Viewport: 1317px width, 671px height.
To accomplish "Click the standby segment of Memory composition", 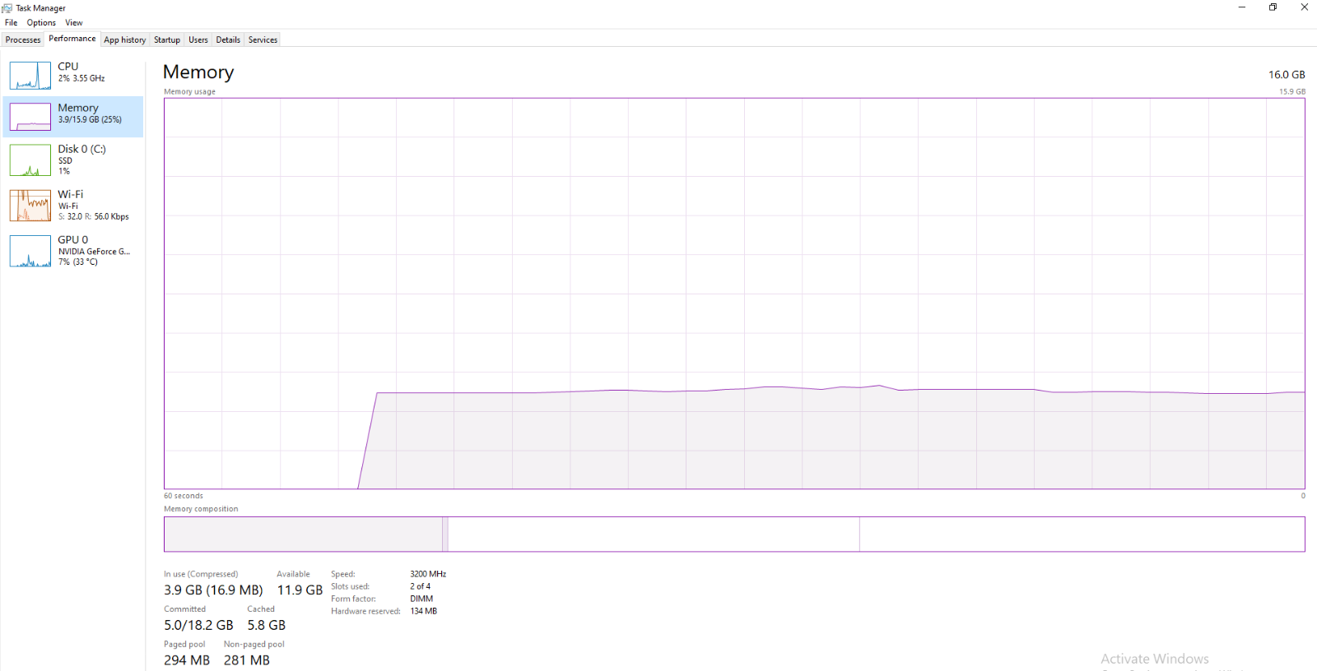I will pyautogui.click(x=654, y=534).
